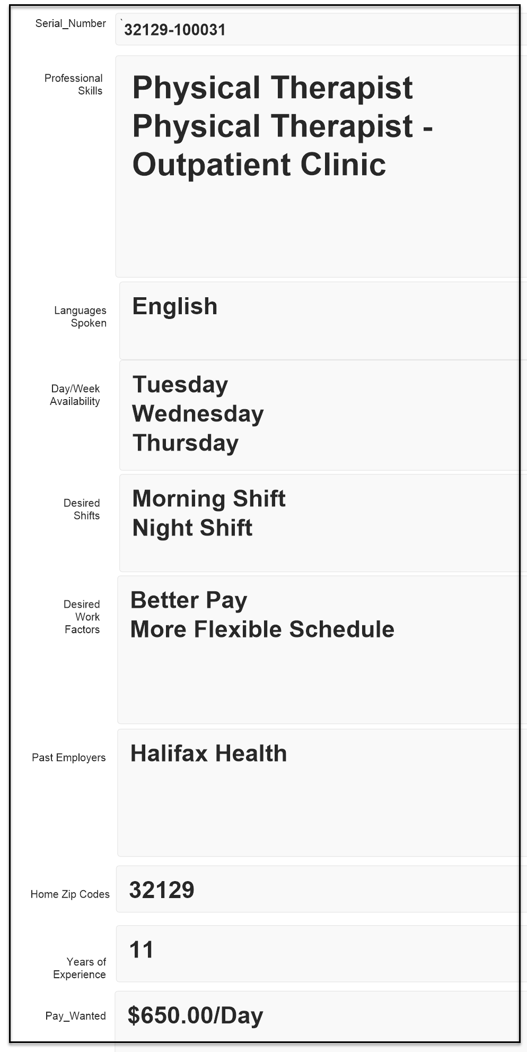This screenshot has height=1052, width=527.
Task: Click the Pay_Wanted label
Action: click(76, 1016)
